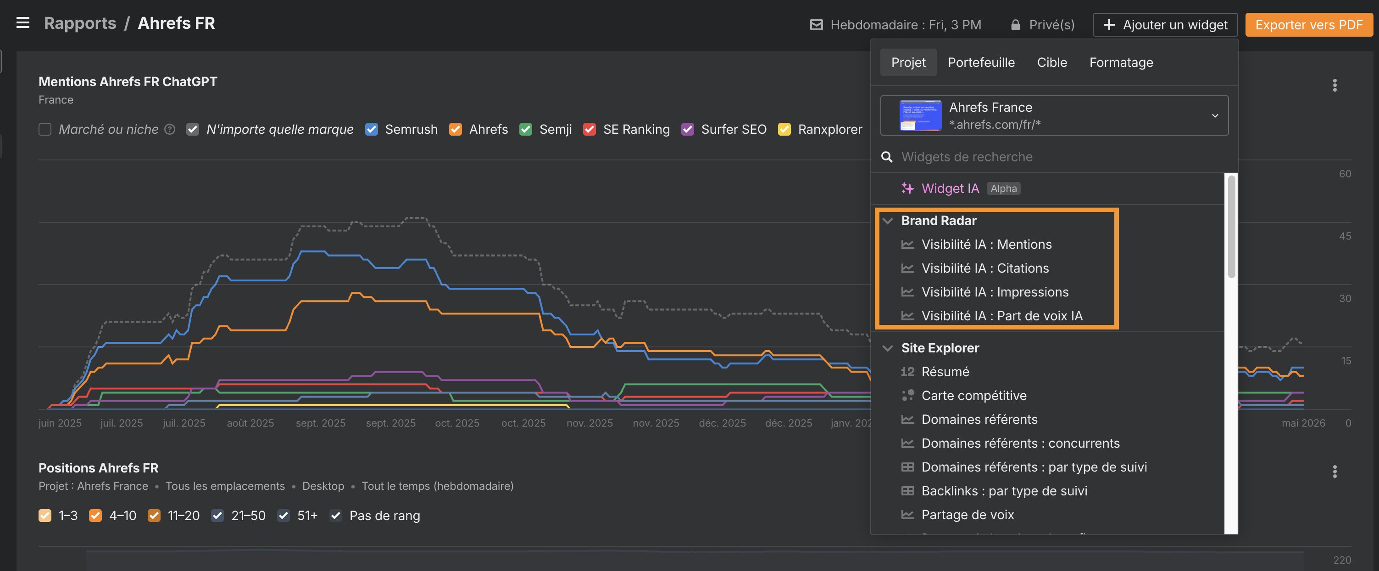The height and width of the screenshot is (571, 1379).
Task: Uncheck the 51+ positions range
Action: click(284, 516)
